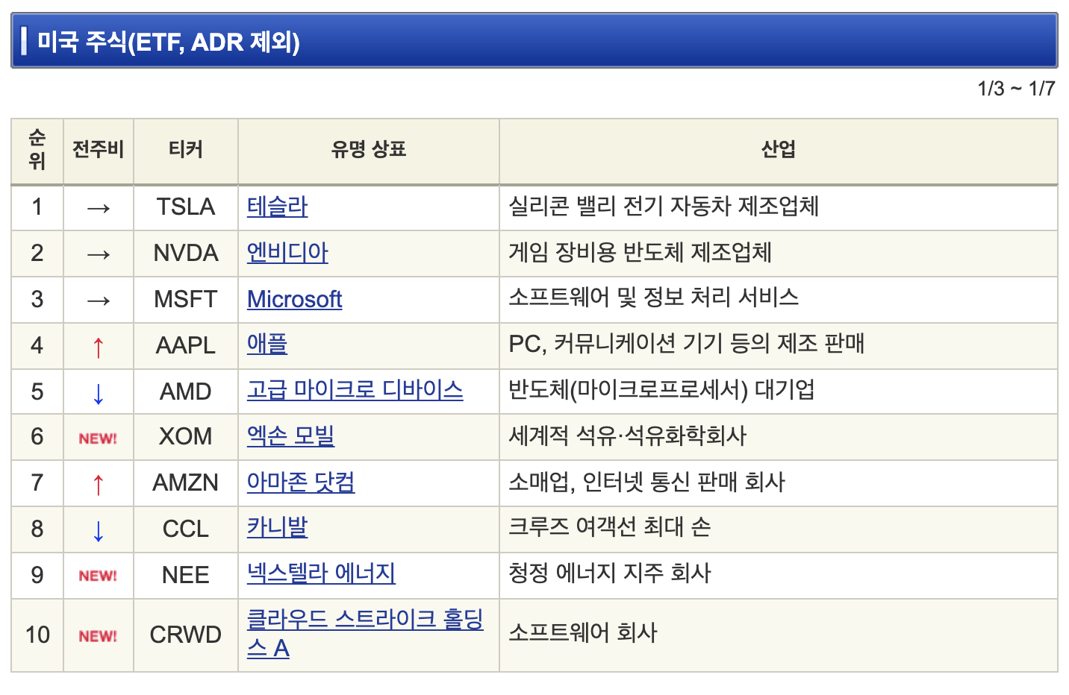The image size is (1069, 695).
Task: Click the TSLA ticker cell
Action: pyautogui.click(x=186, y=207)
